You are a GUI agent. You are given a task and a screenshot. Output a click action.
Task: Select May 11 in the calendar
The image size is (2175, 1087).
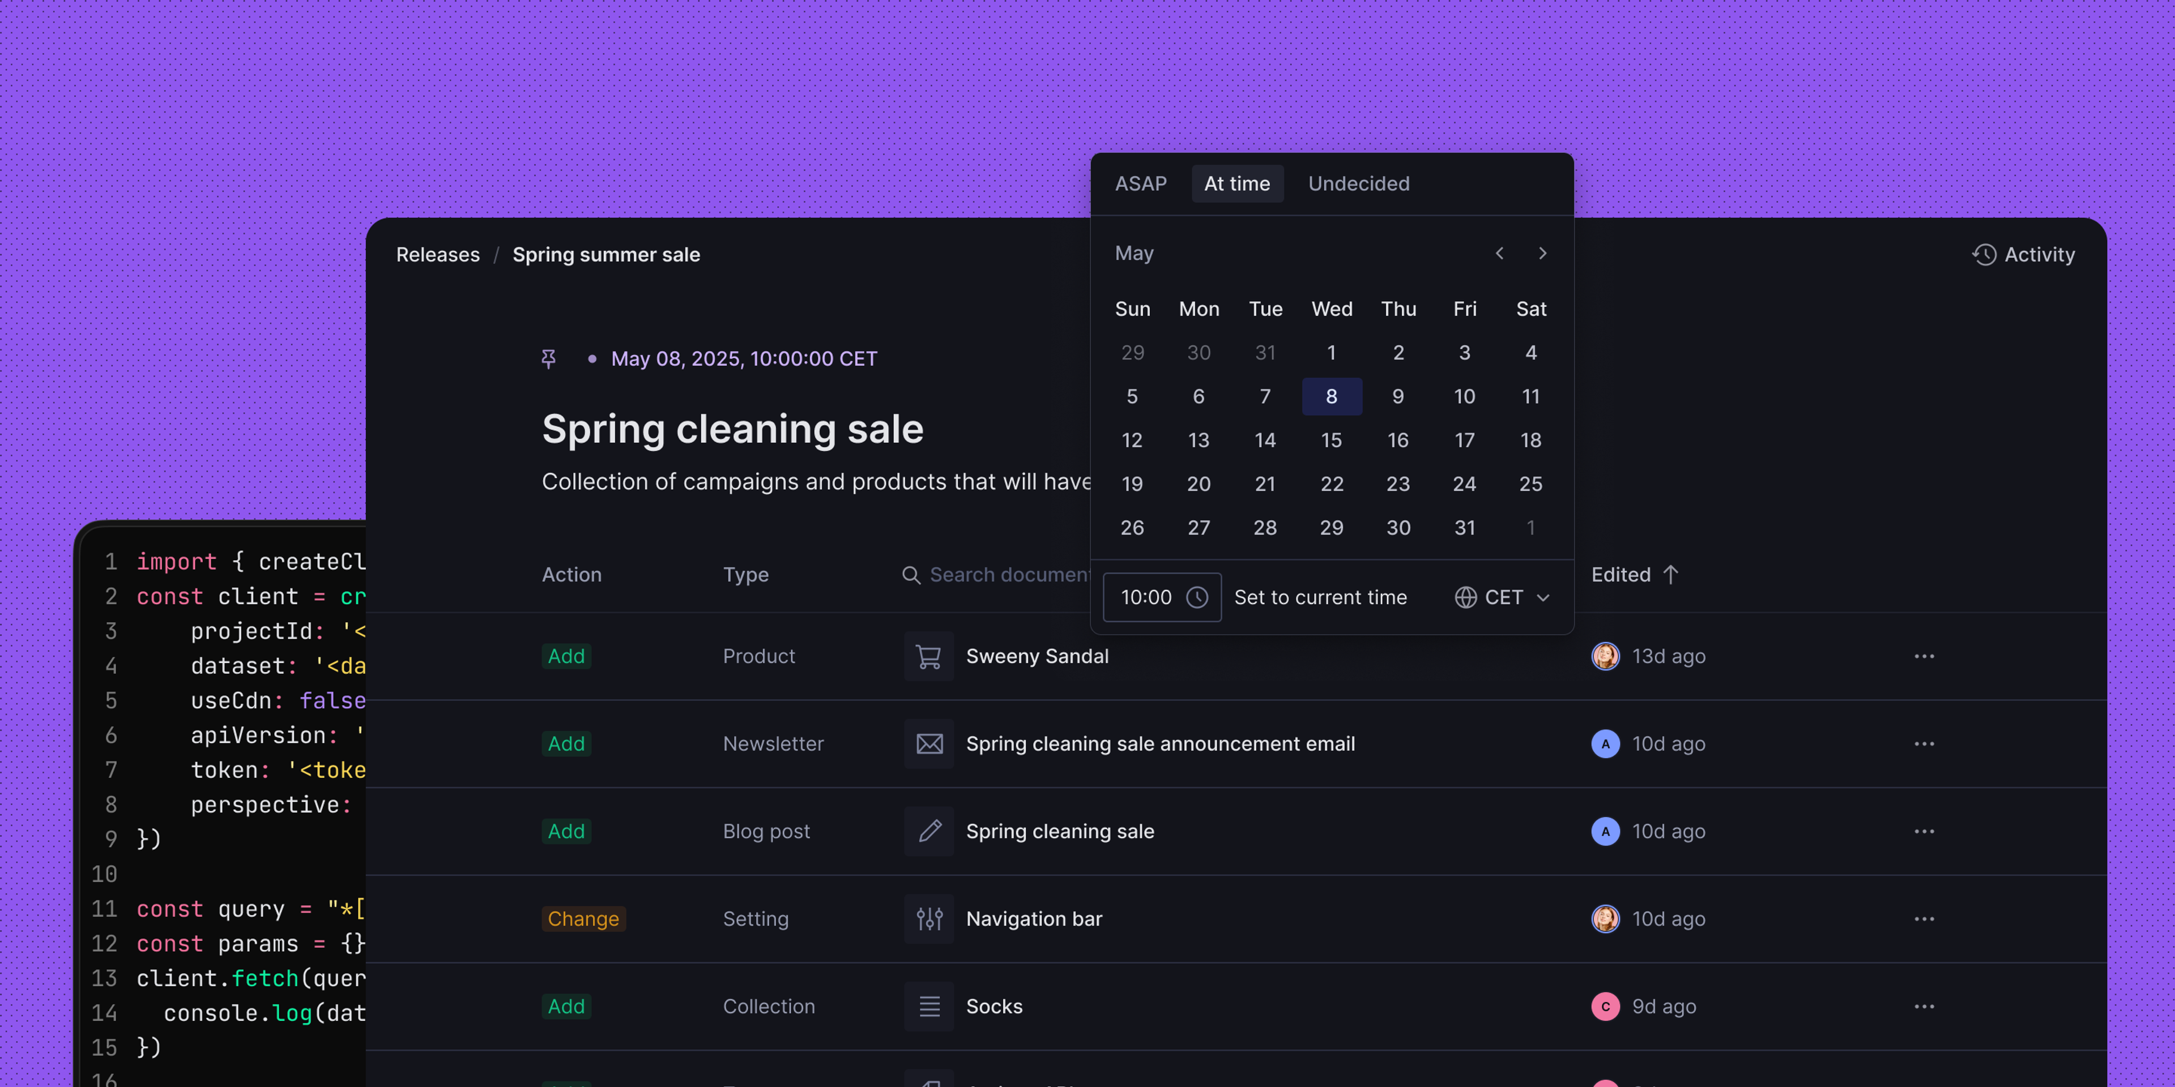pyautogui.click(x=1531, y=396)
